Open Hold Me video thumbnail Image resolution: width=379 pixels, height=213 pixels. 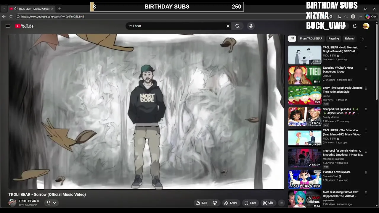(x=305, y=55)
